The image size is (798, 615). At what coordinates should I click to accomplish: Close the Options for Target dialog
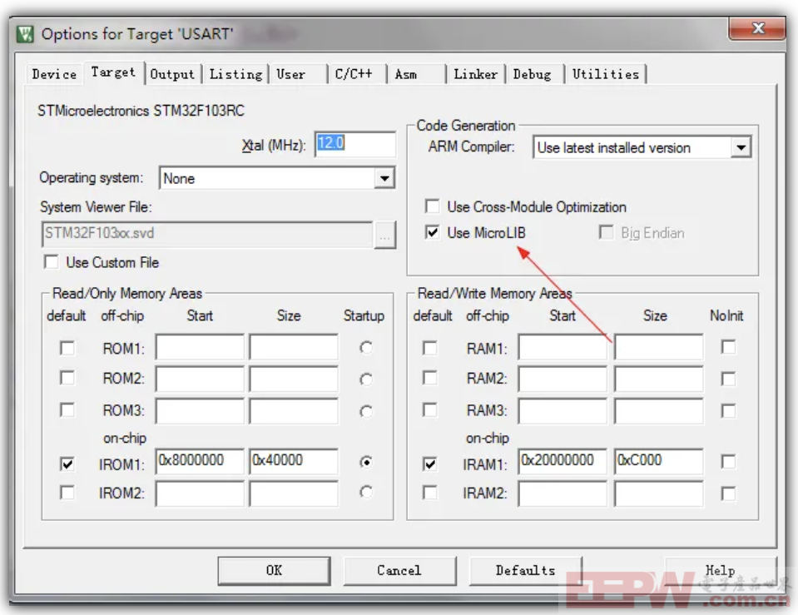click(x=757, y=28)
